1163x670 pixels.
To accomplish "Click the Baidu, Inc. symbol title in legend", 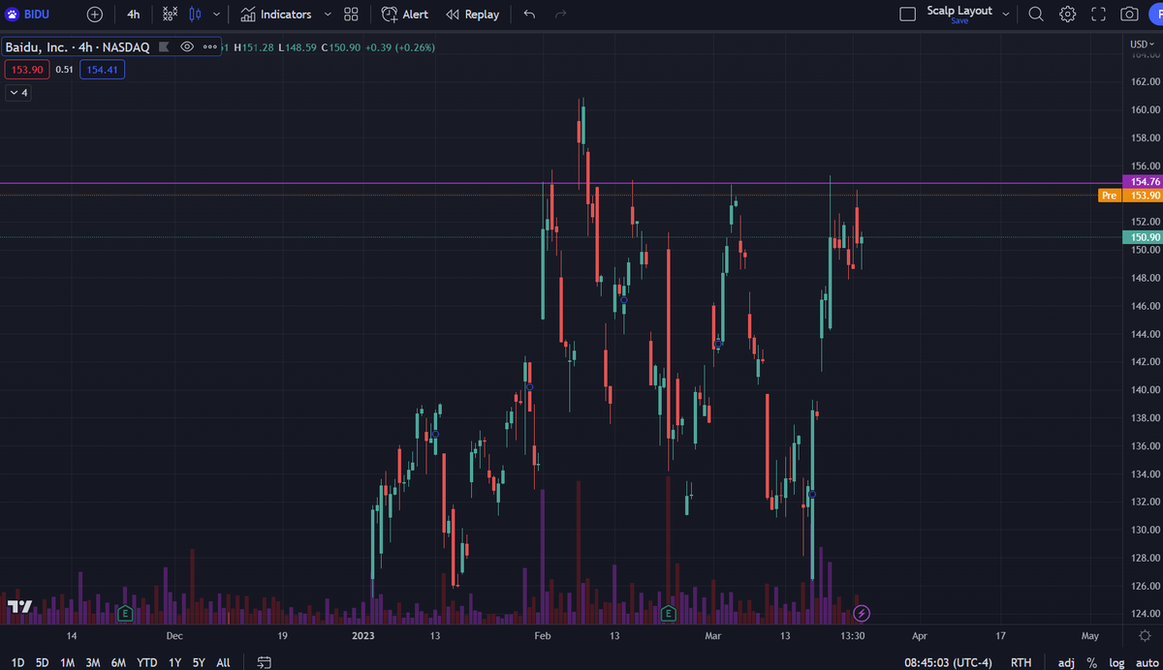I will (x=77, y=46).
